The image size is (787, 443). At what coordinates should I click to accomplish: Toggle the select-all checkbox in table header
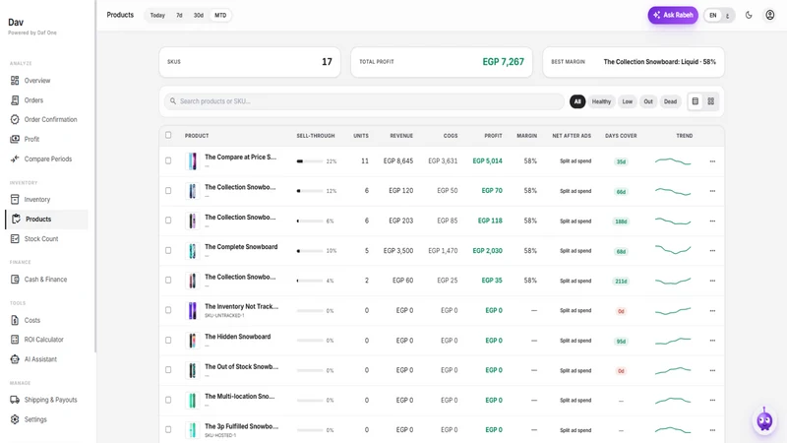click(168, 135)
